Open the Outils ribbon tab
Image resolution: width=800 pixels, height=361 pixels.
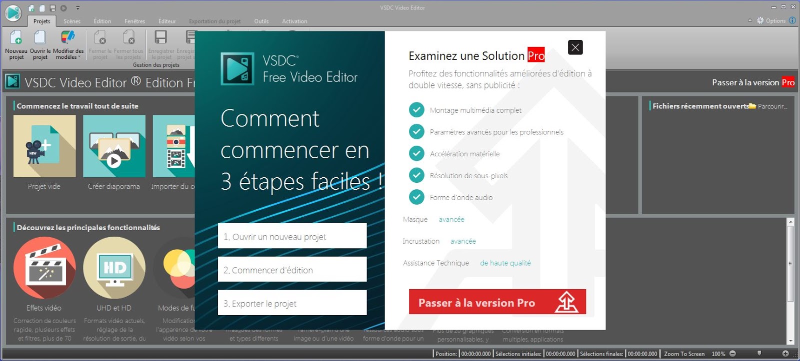point(261,21)
